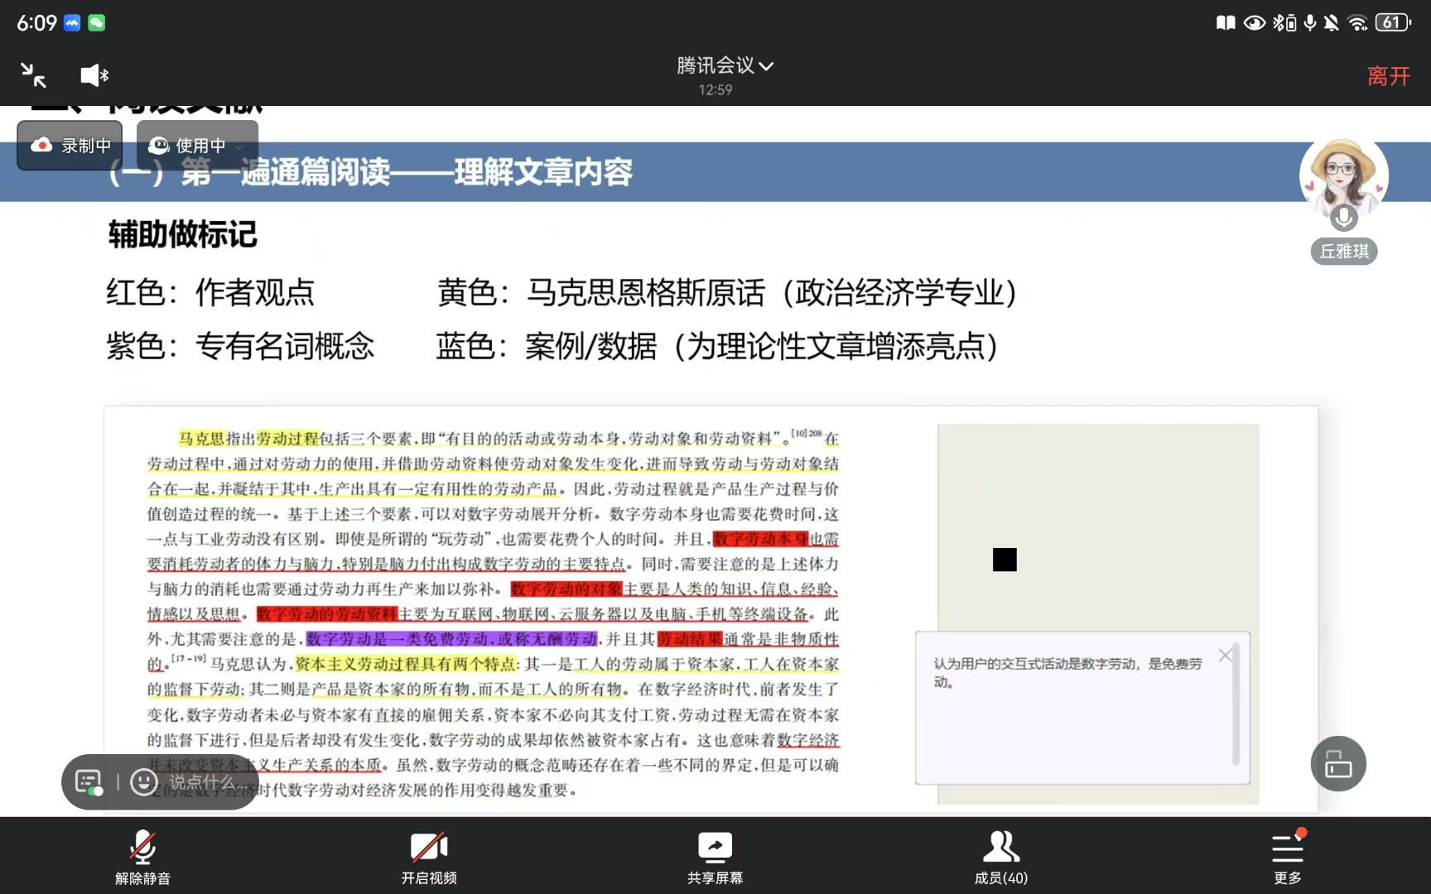Turn on the camera with 开启视频
Screen dimensions: 1431x894
click(x=429, y=857)
